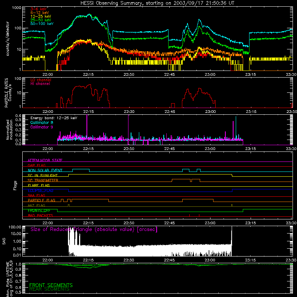Screen dimensions: 297x297
Task: Click the Size of Reduced Triangle caption
Action: (94, 229)
